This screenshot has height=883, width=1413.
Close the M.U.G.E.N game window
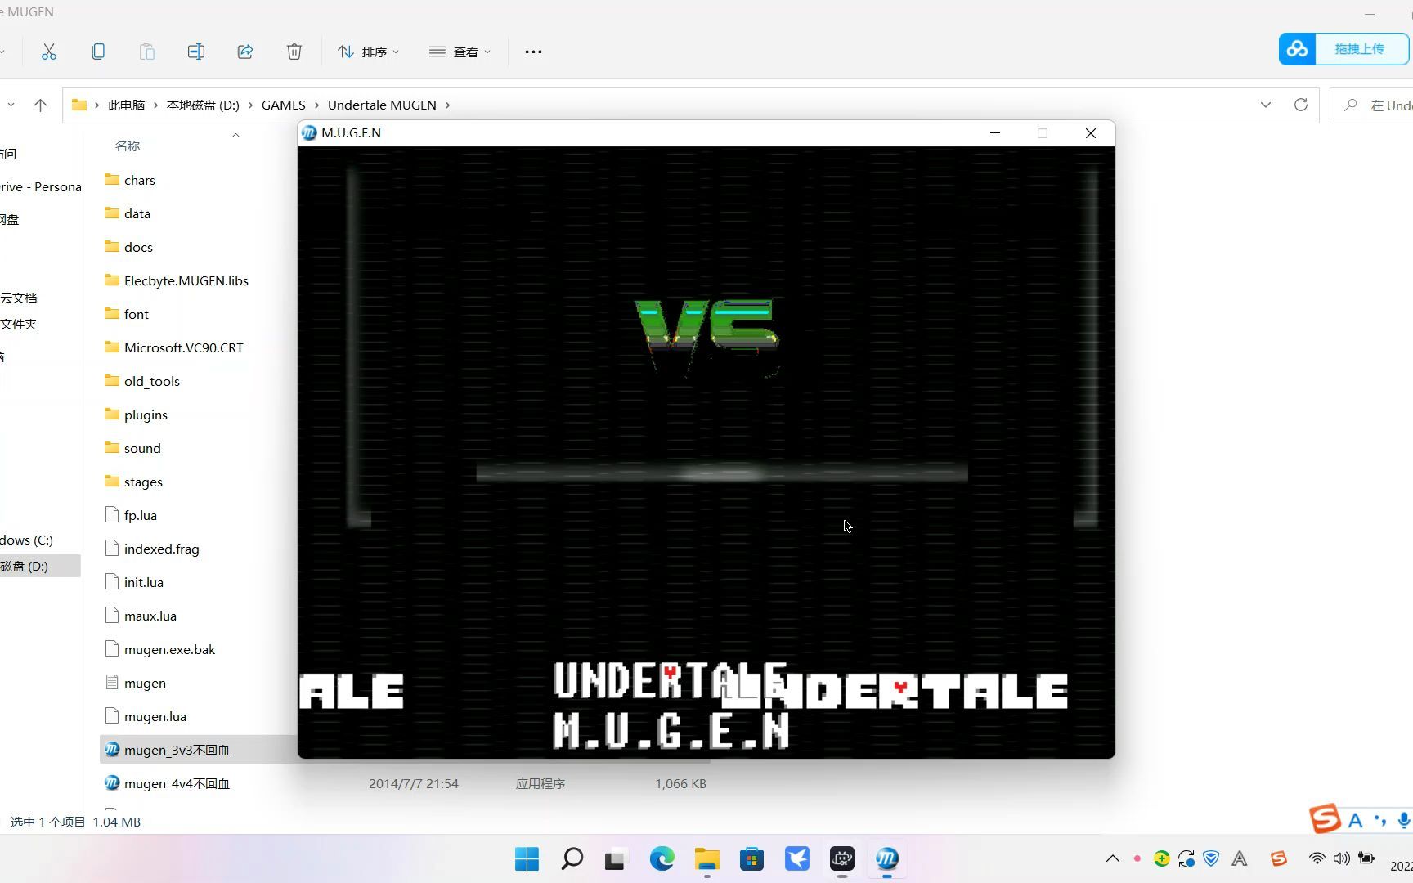click(x=1091, y=133)
